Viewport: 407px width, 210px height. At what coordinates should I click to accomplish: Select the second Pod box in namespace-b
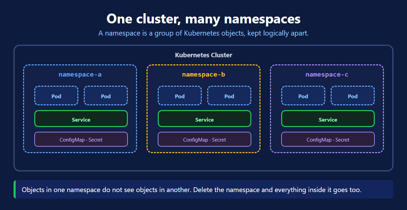click(x=229, y=96)
